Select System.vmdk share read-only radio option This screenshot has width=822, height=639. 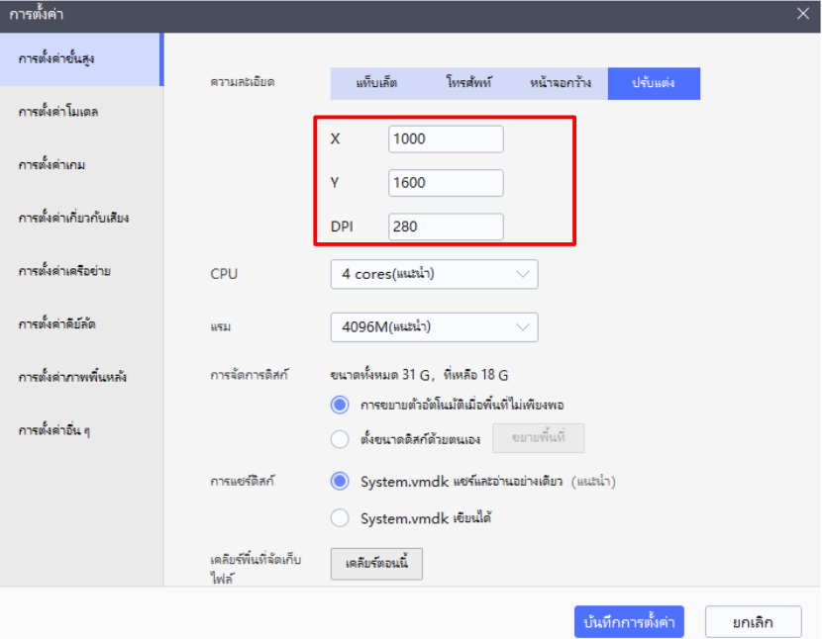pos(340,481)
